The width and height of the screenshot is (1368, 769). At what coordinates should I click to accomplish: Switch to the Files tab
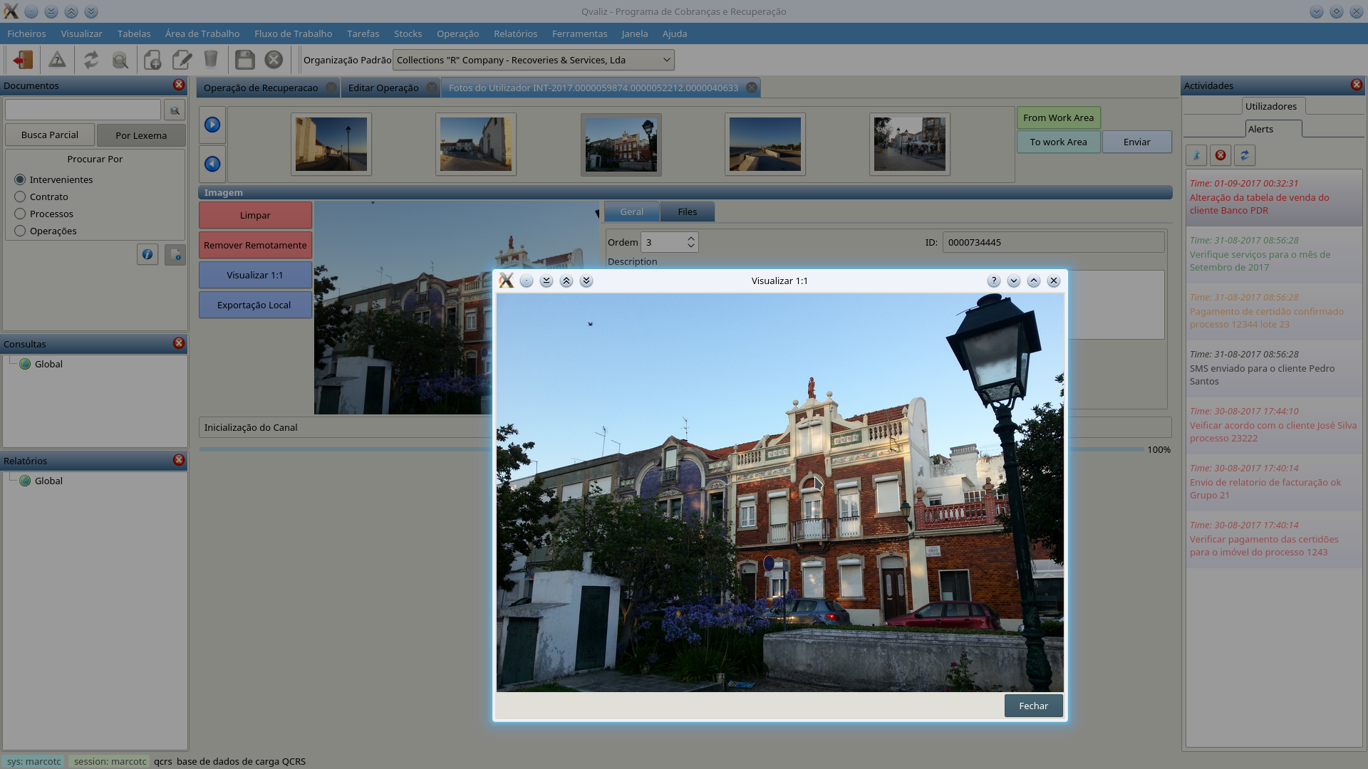tap(687, 211)
